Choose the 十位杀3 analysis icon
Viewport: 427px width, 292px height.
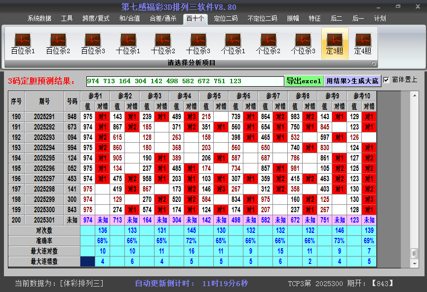[x=198, y=43]
